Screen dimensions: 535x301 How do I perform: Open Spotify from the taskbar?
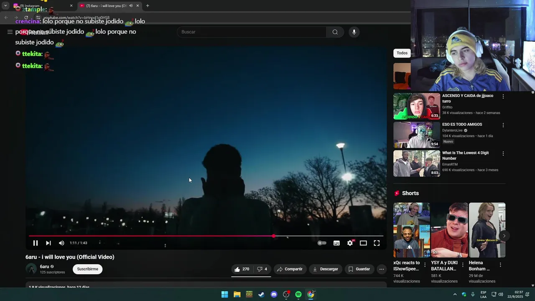pyautogui.click(x=298, y=294)
